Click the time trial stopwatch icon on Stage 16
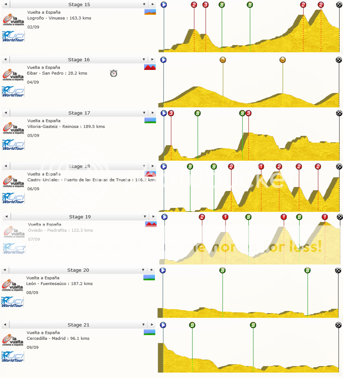The image size is (343, 378). click(x=114, y=73)
